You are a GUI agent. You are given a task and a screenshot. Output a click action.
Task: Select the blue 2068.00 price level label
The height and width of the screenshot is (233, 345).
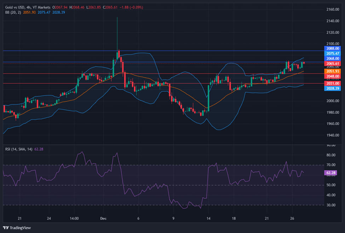333,59
